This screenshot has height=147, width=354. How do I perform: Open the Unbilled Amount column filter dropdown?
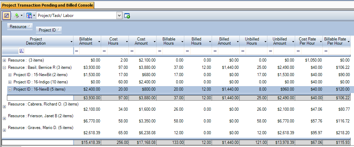tap(293, 42)
